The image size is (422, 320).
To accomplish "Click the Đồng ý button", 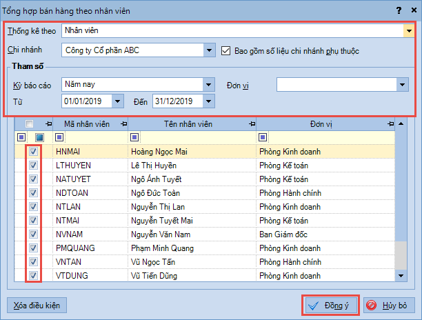I will (x=330, y=306).
